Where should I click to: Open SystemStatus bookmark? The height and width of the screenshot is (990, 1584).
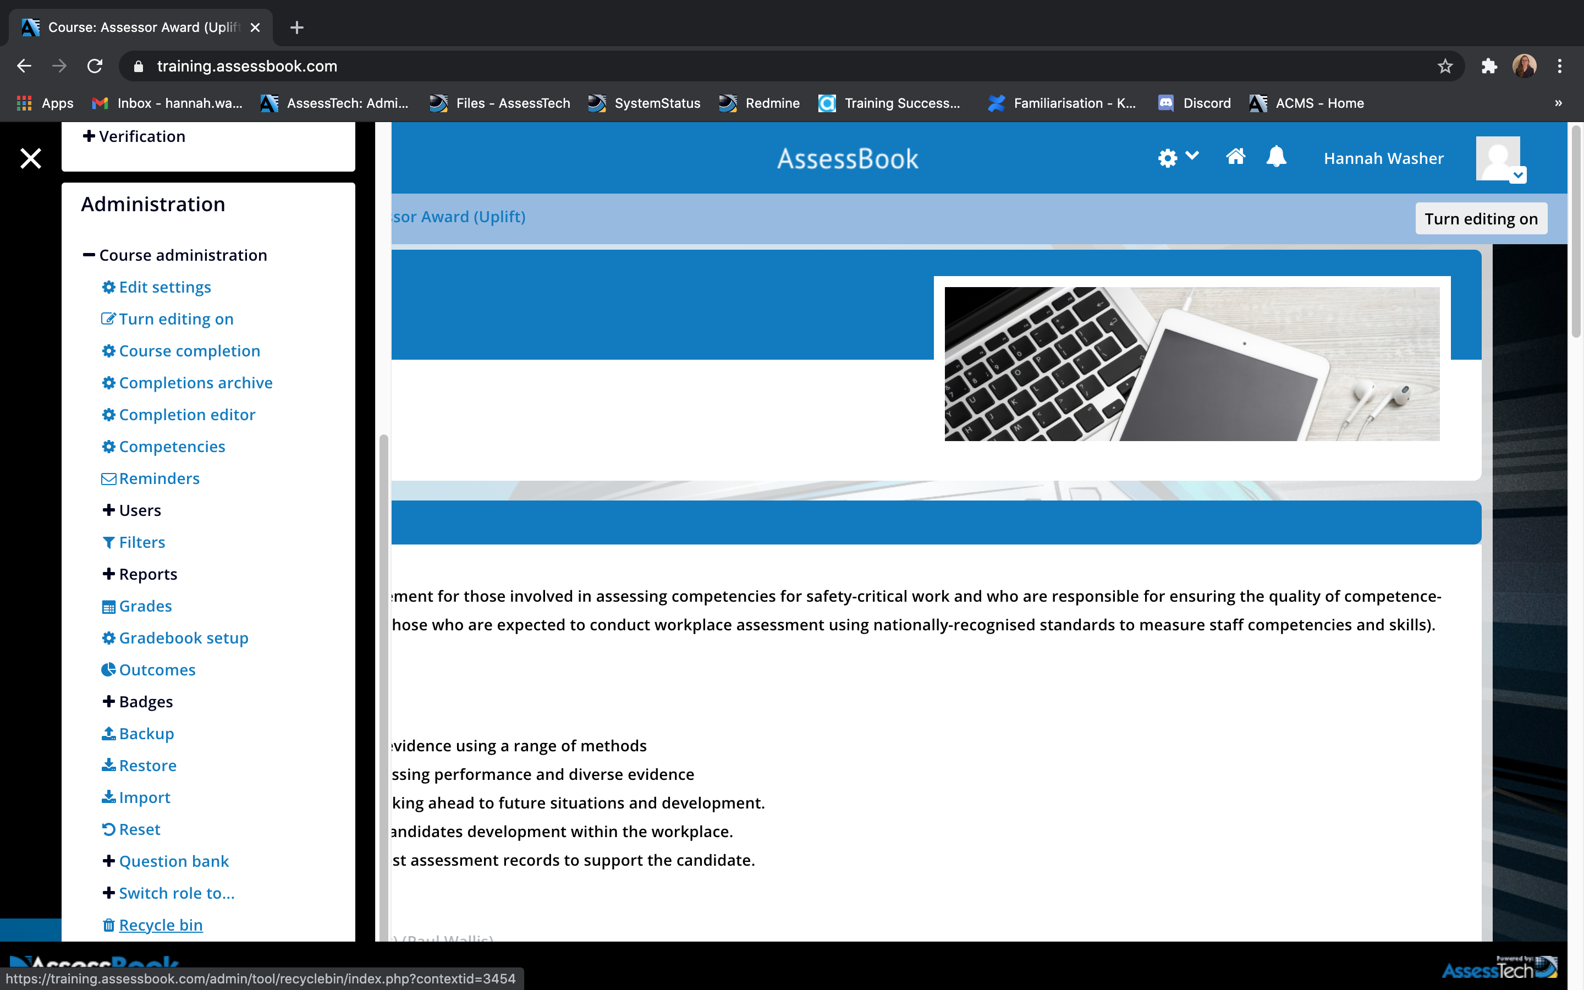coord(644,103)
